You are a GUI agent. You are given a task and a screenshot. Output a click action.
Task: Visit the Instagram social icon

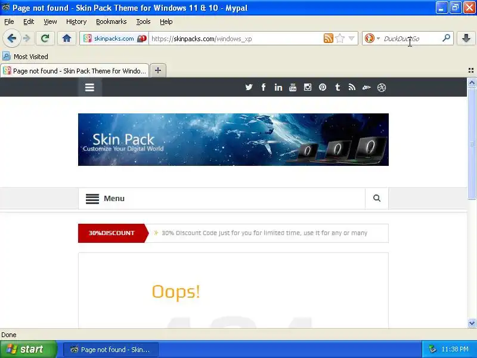click(308, 87)
